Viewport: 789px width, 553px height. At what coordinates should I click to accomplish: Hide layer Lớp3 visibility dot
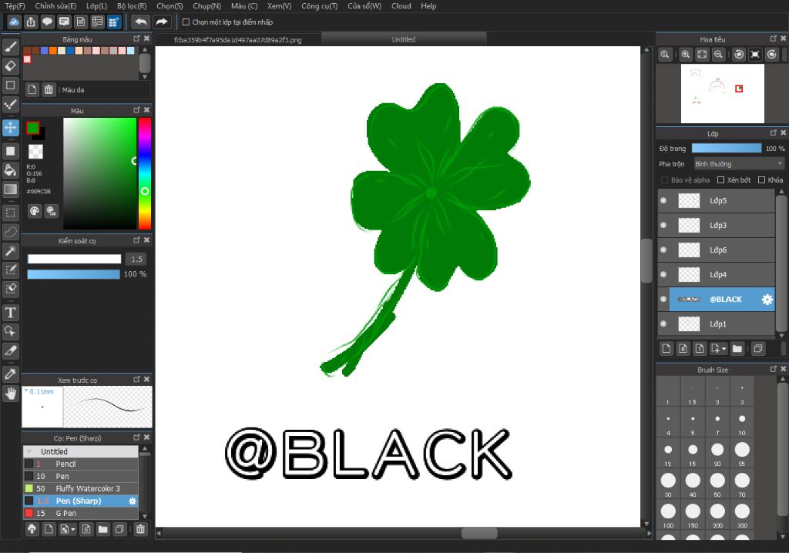click(663, 225)
